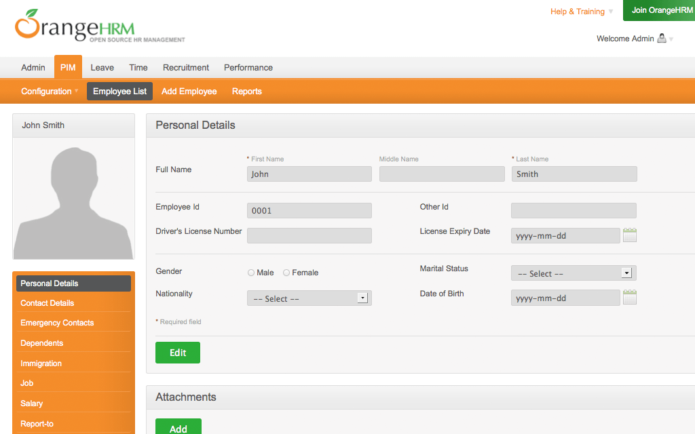This screenshot has width=695, height=434.
Task: Click the Add attachment button
Action: pyautogui.click(x=178, y=427)
